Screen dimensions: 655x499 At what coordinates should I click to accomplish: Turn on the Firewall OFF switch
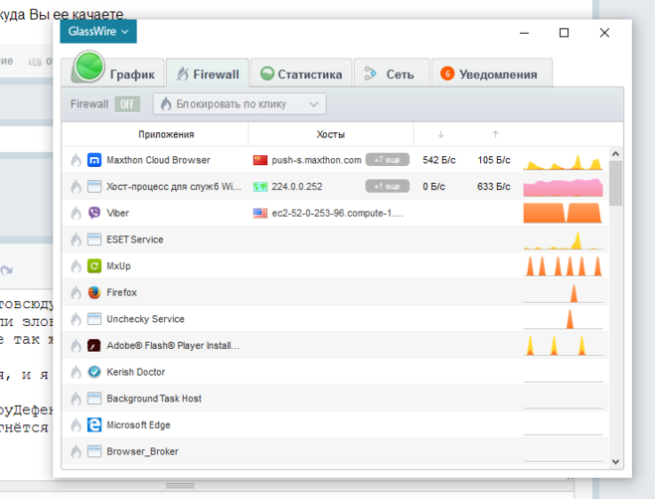click(127, 104)
